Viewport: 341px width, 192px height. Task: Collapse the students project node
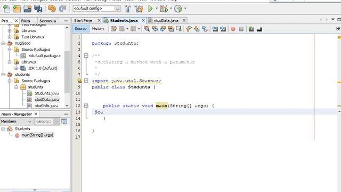pyautogui.click(x=3, y=75)
